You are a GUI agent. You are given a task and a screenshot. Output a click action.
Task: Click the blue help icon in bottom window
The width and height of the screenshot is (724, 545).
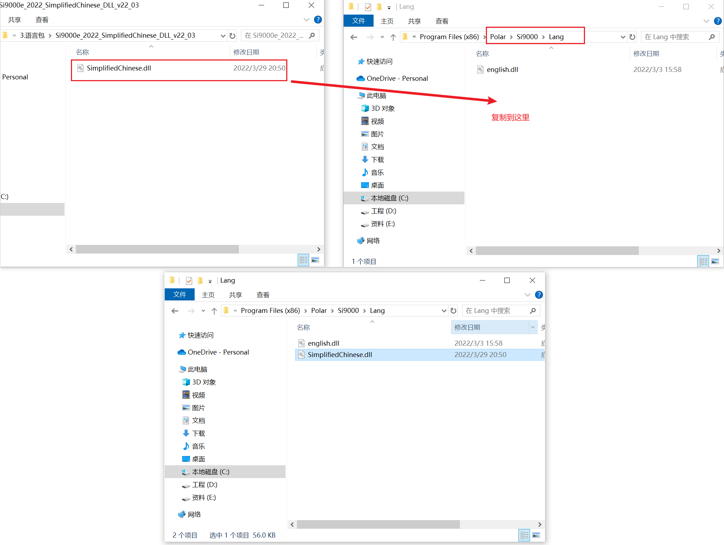click(539, 295)
